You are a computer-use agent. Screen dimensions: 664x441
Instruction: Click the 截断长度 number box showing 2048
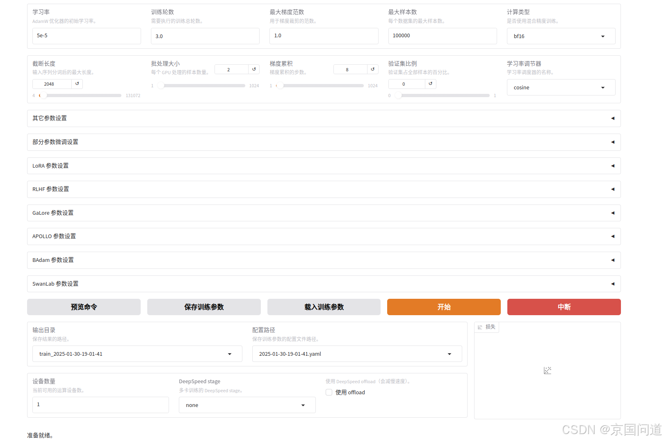tap(52, 84)
